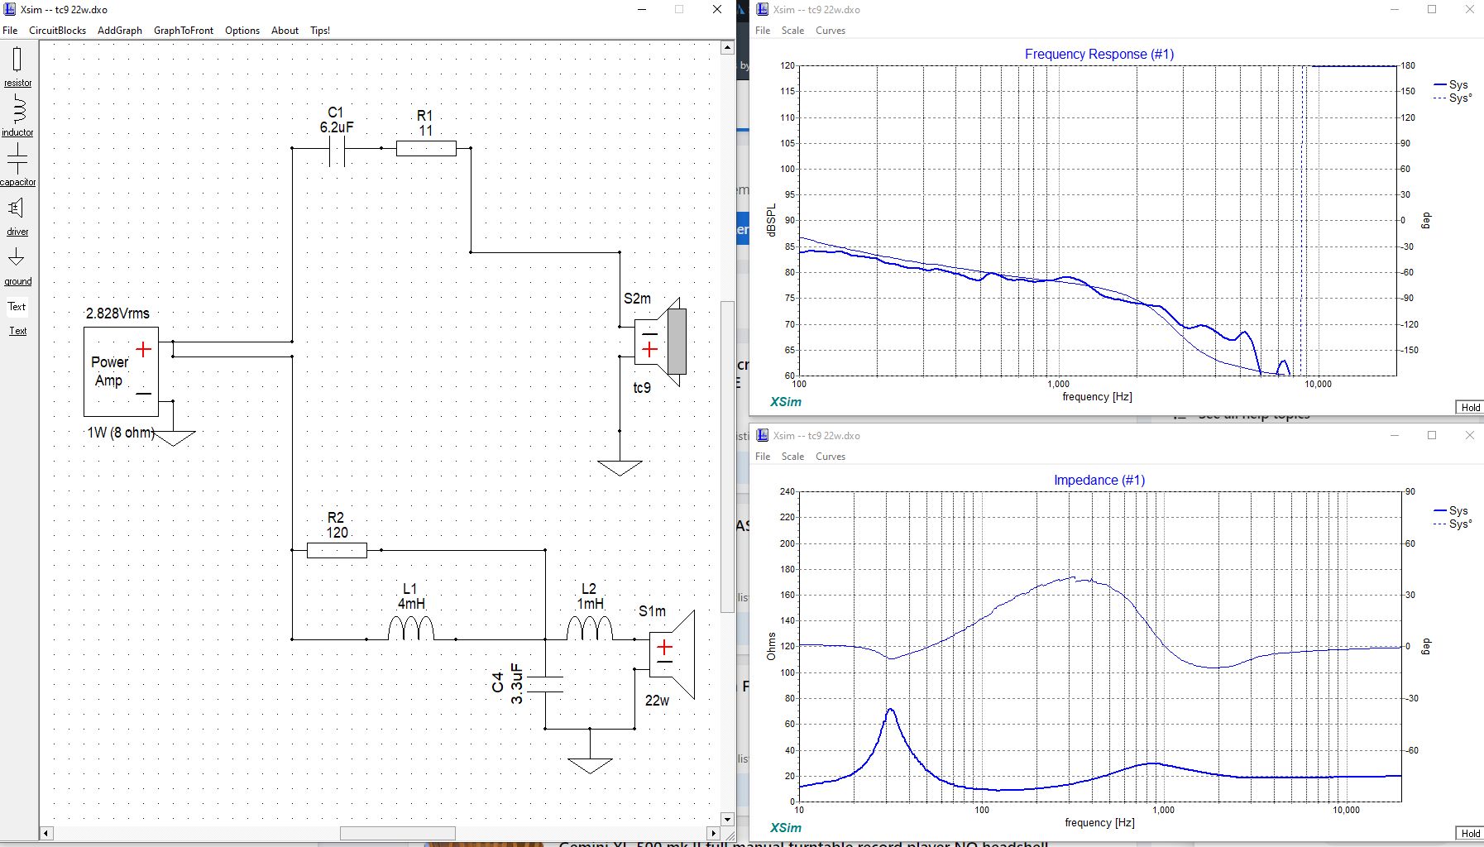The width and height of the screenshot is (1484, 847).
Task: Open Scale menu in Impedance window
Action: [792, 457]
